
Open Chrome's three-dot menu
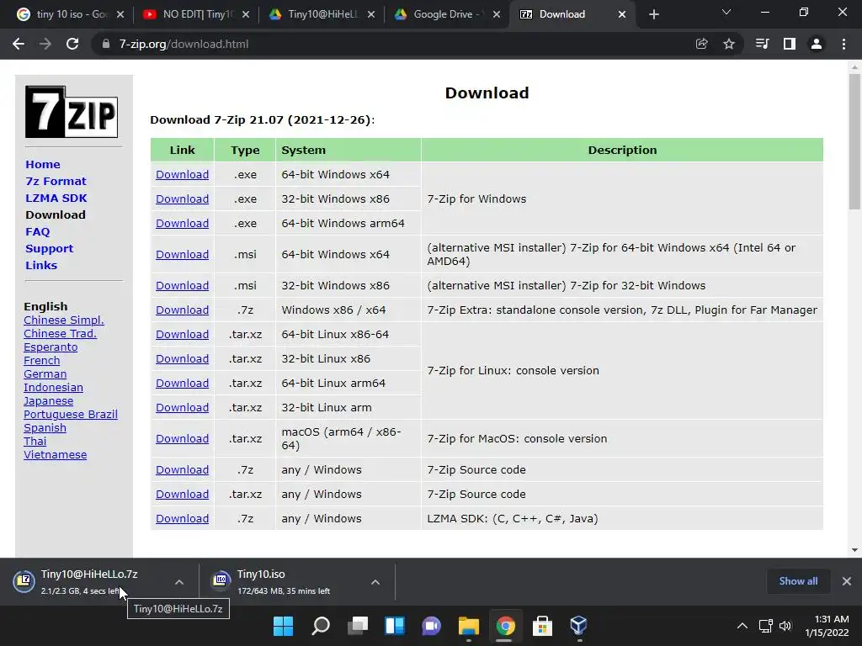pos(843,44)
